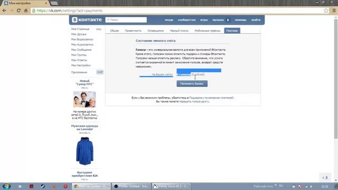The image size is (338, 190).
Task: Click the 'ред.' edit link beside Моя Страница
Action: click(x=99, y=29)
